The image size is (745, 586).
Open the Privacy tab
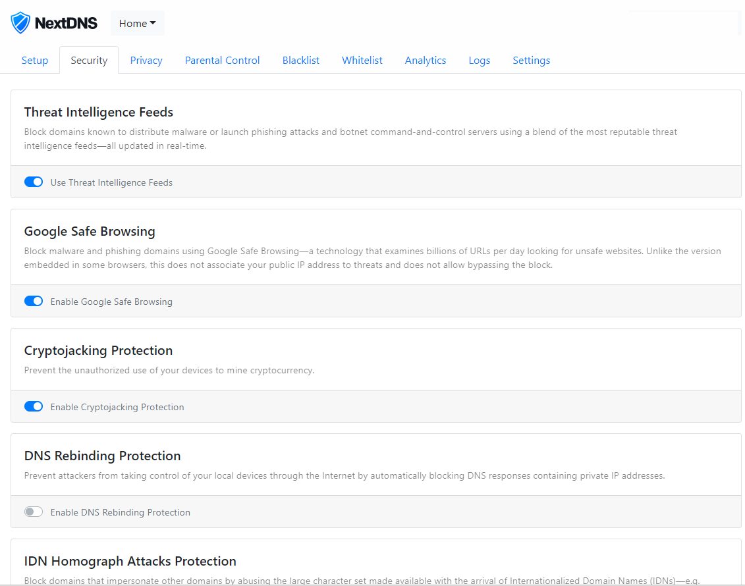(146, 61)
